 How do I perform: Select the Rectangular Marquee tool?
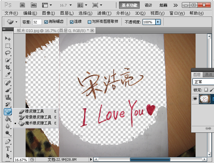coord(8,46)
